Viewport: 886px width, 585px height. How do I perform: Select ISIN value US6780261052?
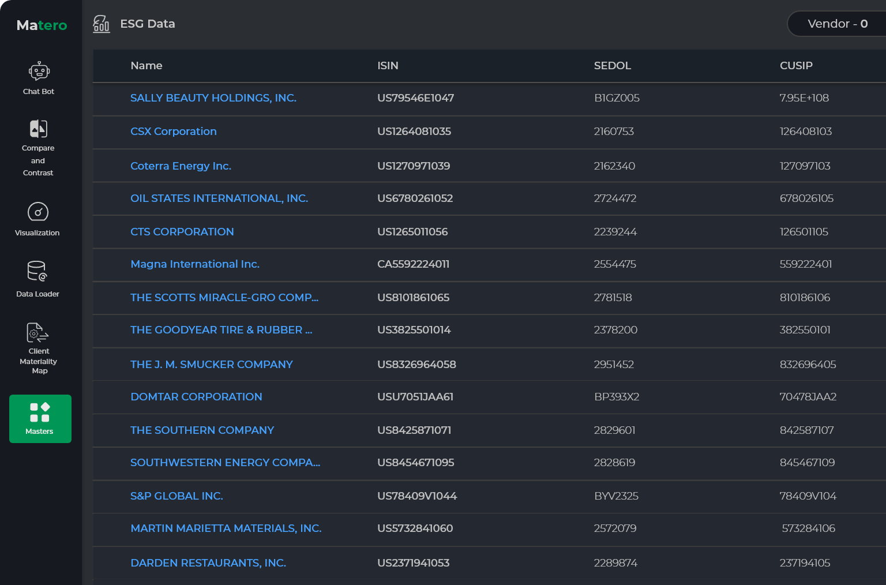pyautogui.click(x=415, y=198)
